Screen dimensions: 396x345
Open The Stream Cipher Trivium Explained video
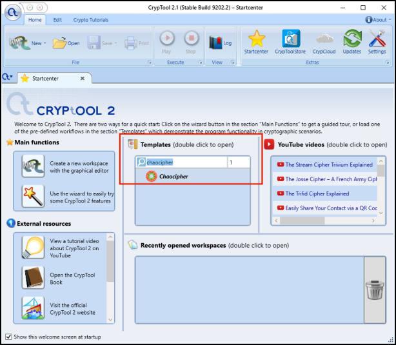point(325,164)
